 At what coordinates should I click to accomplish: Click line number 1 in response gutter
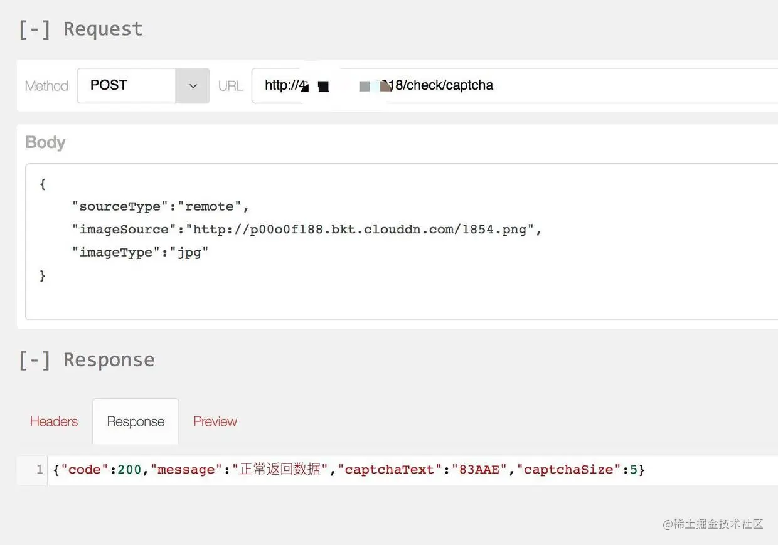tap(40, 470)
